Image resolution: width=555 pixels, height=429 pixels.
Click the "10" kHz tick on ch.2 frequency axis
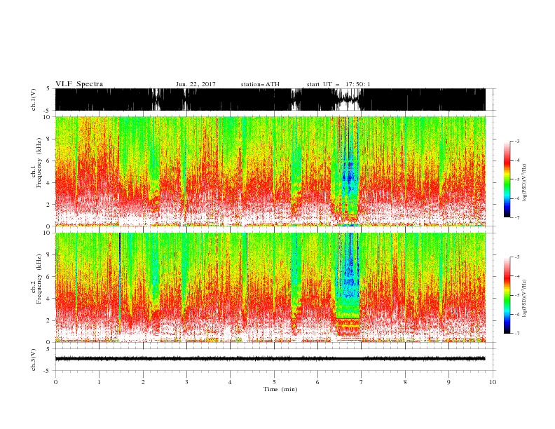[x=48, y=233]
